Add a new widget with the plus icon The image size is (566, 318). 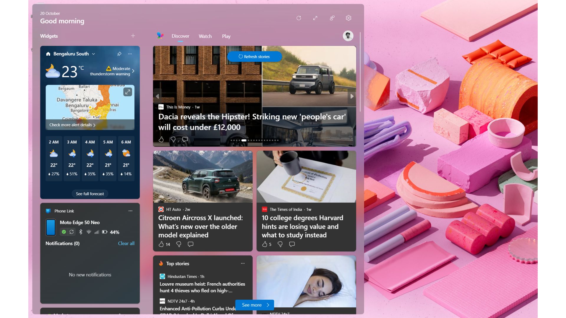click(x=133, y=36)
